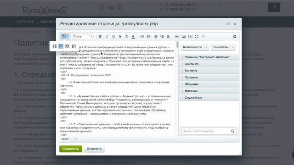The image size is (294, 165).
Task: Select BODY in the tag path bar
Action: [65, 139]
